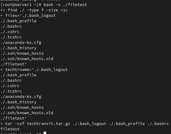Click ./anaconda-ks.cfg in the techtrname variable listing
This screenshot has width=171, height=134.
tap(21, 97)
